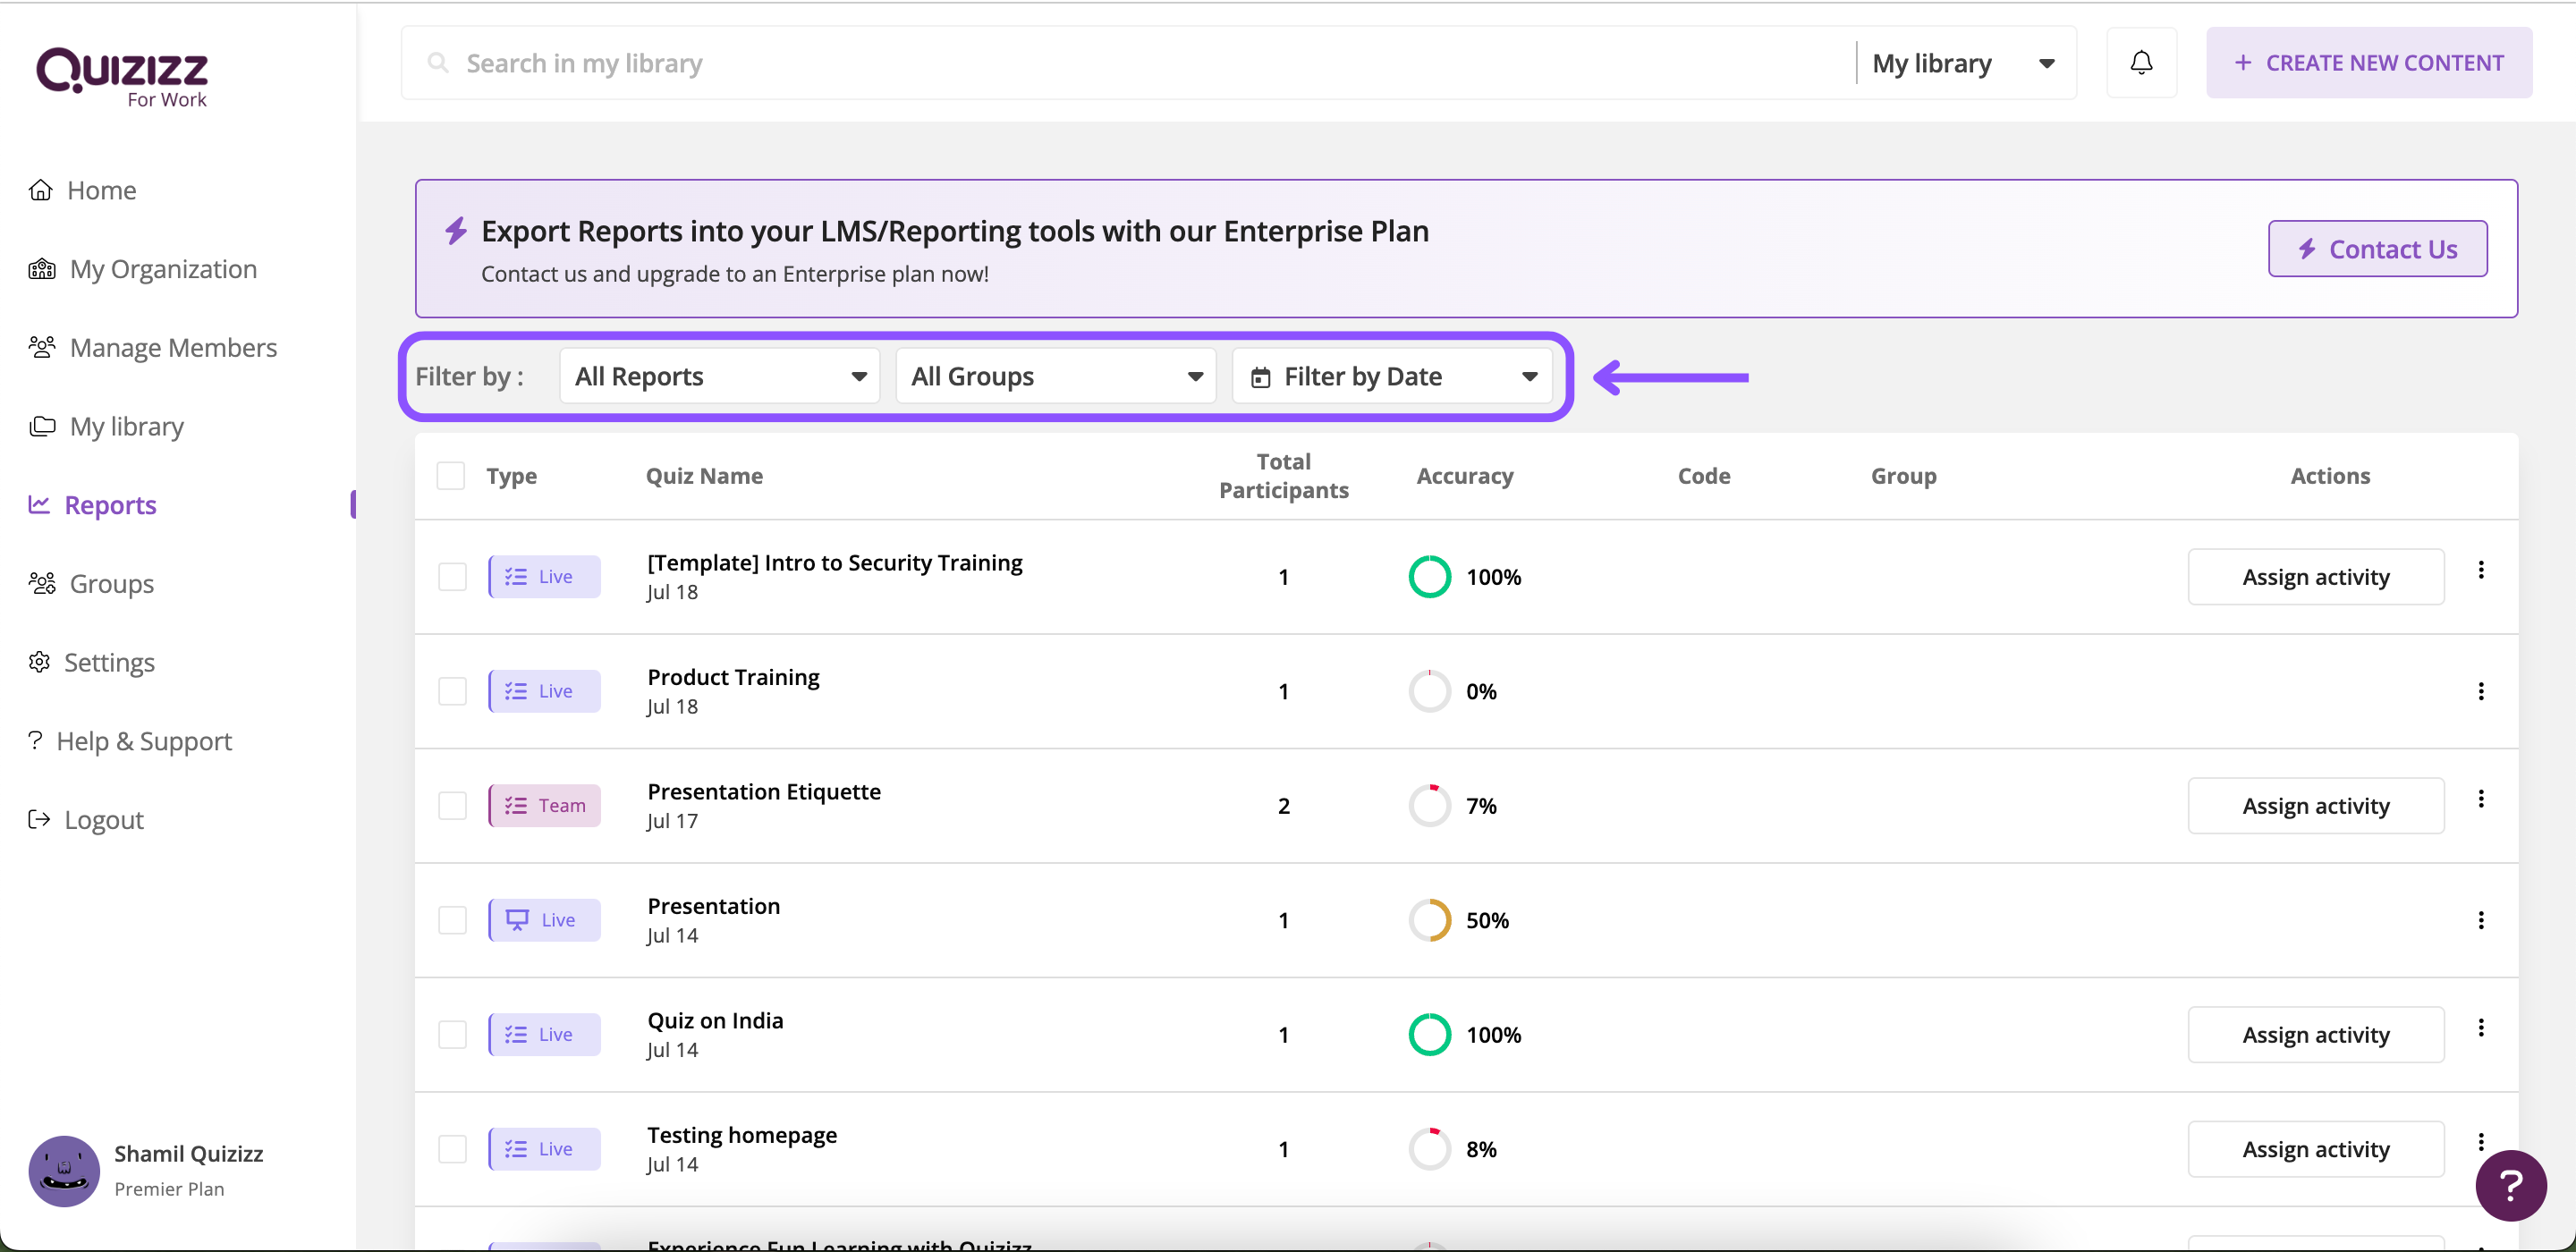Open My library in sidebar

[126, 426]
